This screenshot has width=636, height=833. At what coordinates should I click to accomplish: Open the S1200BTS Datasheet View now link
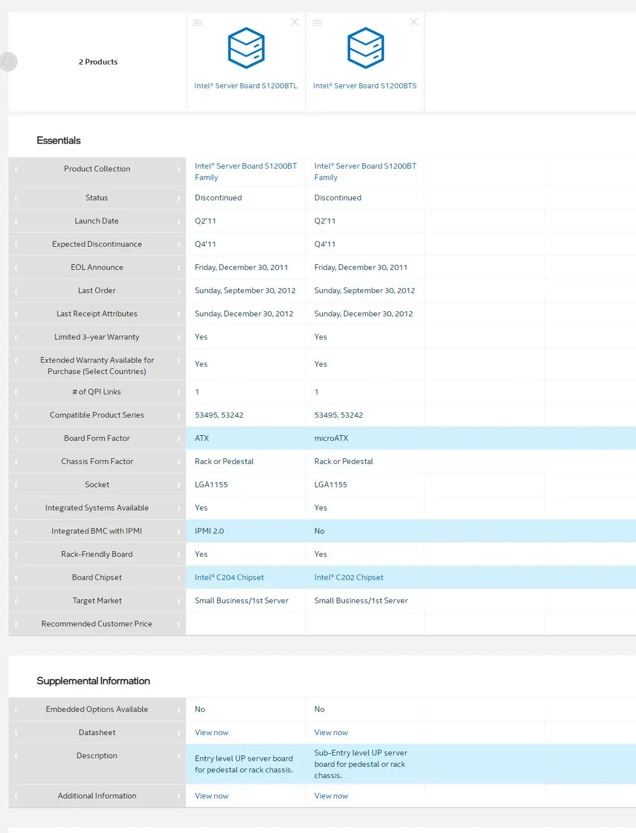pyautogui.click(x=331, y=733)
